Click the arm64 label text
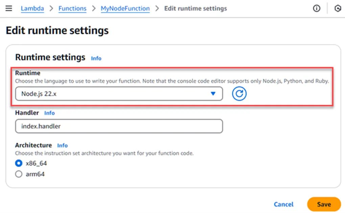Screen dimensions: 345x213 [x=35, y=174]
